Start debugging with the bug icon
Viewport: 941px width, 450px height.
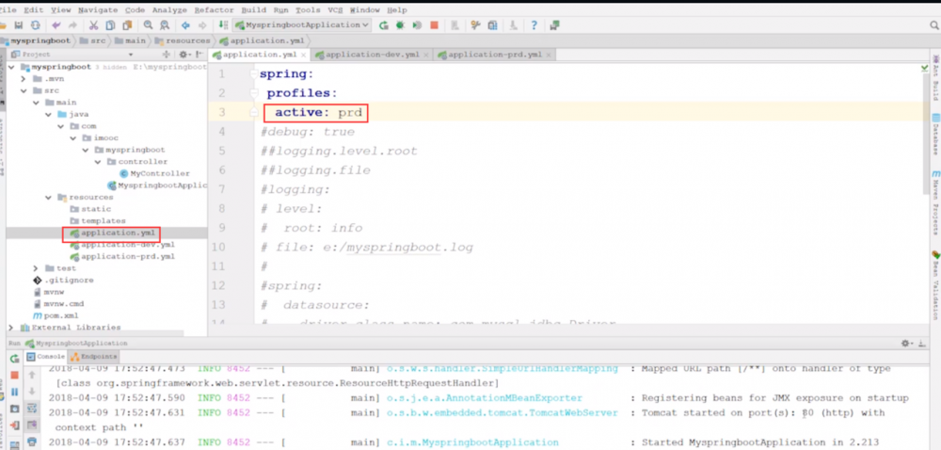(400, 25)
